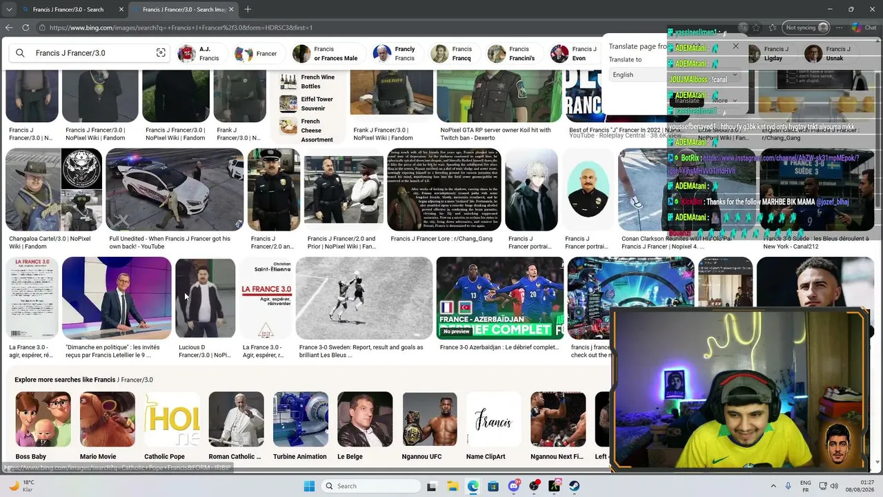Image resolution: width=883 pixels, height=497 pixels.
Task: Open the browser settings three-dots menu
Action: [840, 28]
